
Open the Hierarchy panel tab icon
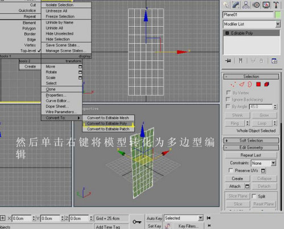[x=246, y=5]
